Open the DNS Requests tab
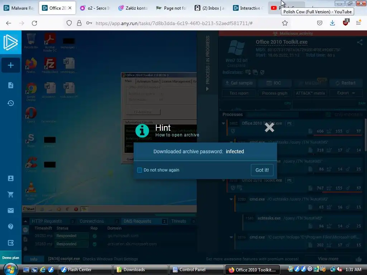This screenshot has width=367, height=275. point(145,221)
